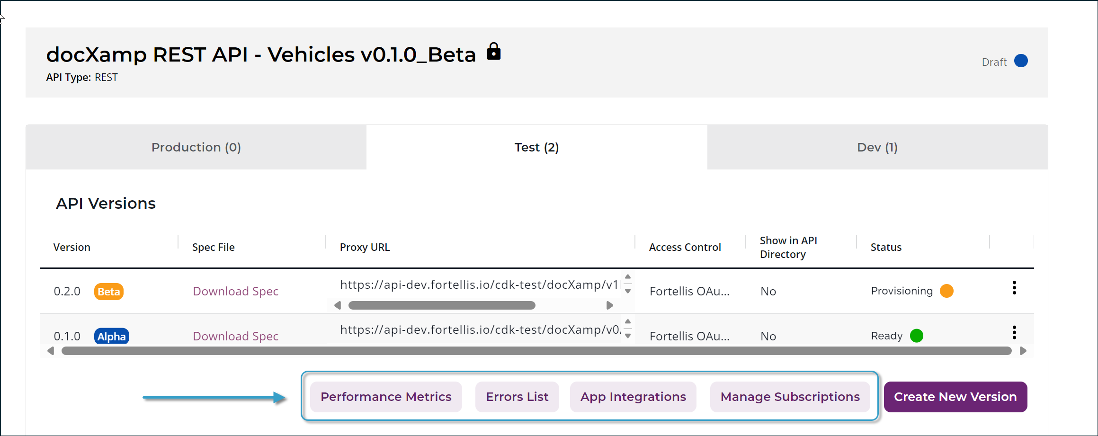
Task: Click the stepper down arrow on 0.1.0 Proxy URL
Action: point(628,335)
